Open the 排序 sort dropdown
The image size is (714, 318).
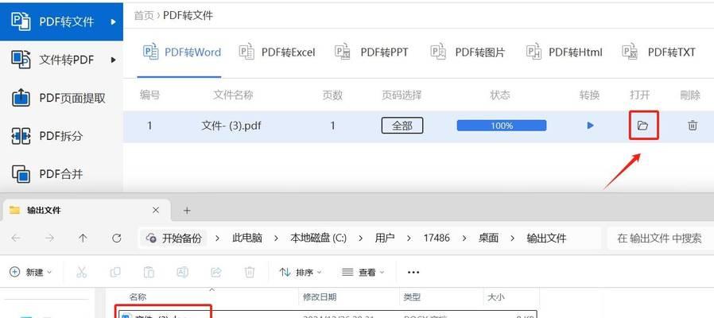point(301,272)
